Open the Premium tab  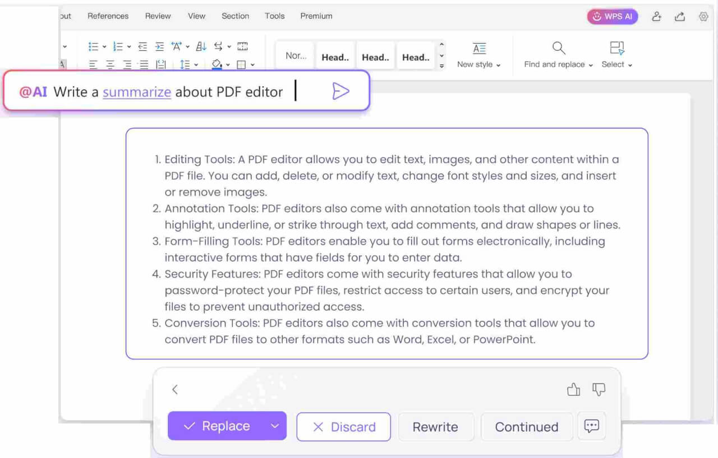click(316, 16)
